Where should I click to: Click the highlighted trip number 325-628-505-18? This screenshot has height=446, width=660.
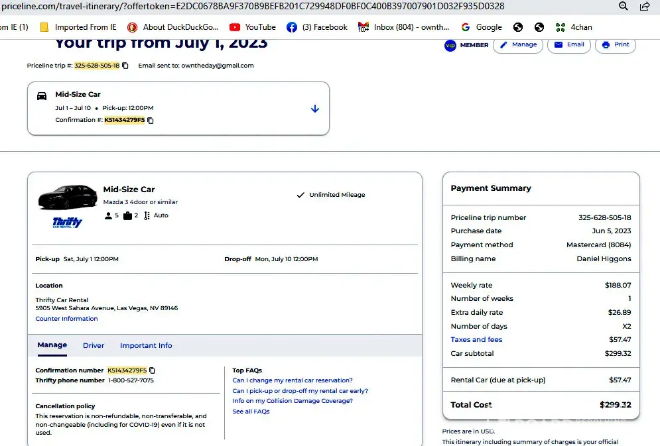(x=97, y=66)
